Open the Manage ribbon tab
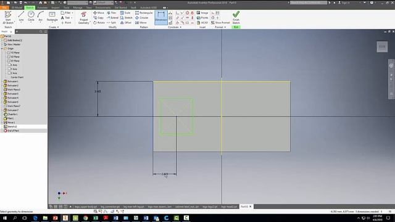Image resolution: width=395 pixels, height=222 pixels. coord(78,7)
